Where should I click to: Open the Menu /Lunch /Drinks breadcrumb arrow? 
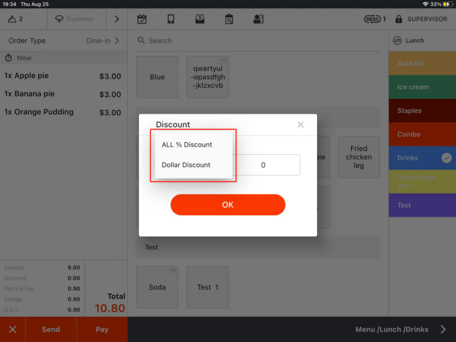(x=442, y=329)
